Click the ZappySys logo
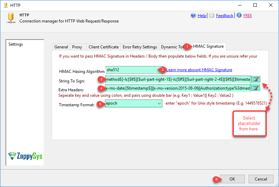 (x=25, y=156)
